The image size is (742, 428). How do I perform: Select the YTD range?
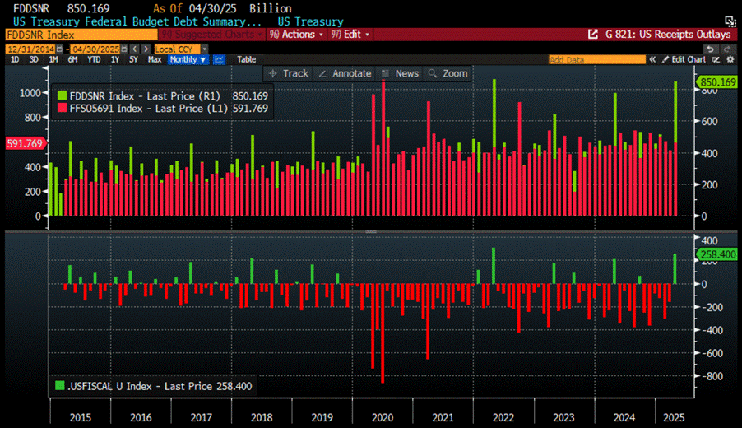pyautogui.click(x=94, y=59)
